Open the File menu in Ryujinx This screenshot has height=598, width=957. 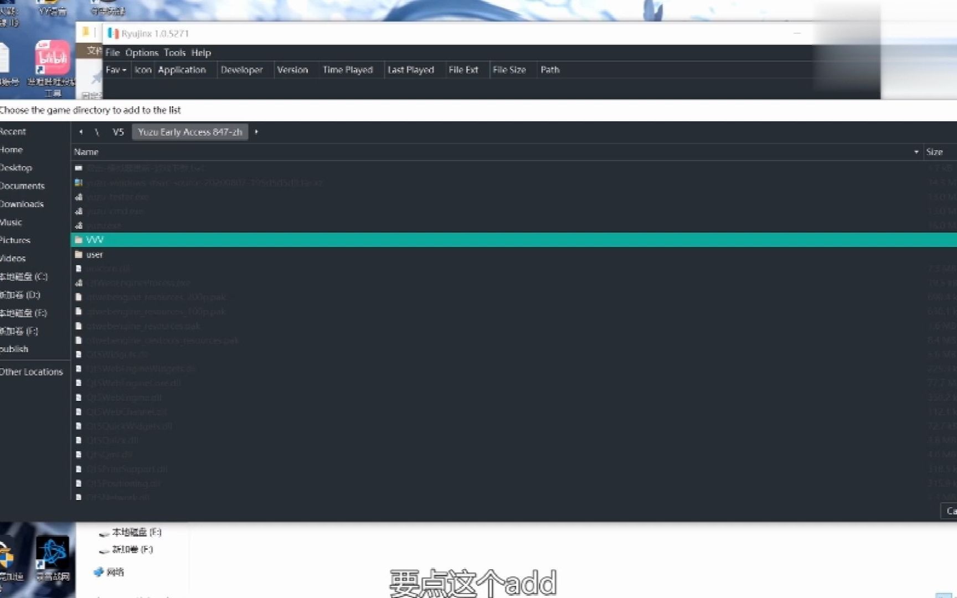point(112,53)
